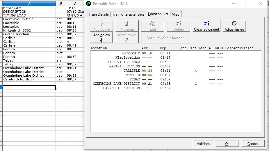
Task: Click the Cancel button
Action: pyautogui.click(x=253, y=144)
